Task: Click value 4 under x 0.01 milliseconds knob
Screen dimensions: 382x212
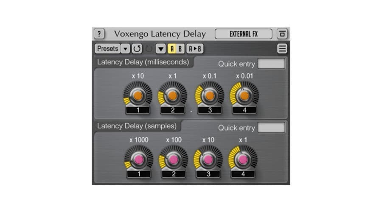Action: tap(244, 110)
